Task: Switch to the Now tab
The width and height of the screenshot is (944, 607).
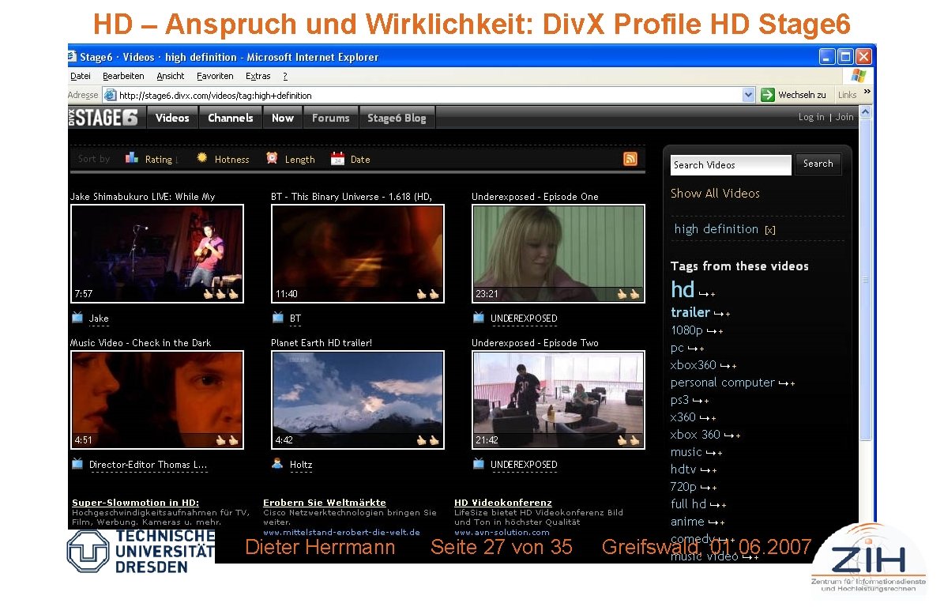Action: (x=282, y=118)
